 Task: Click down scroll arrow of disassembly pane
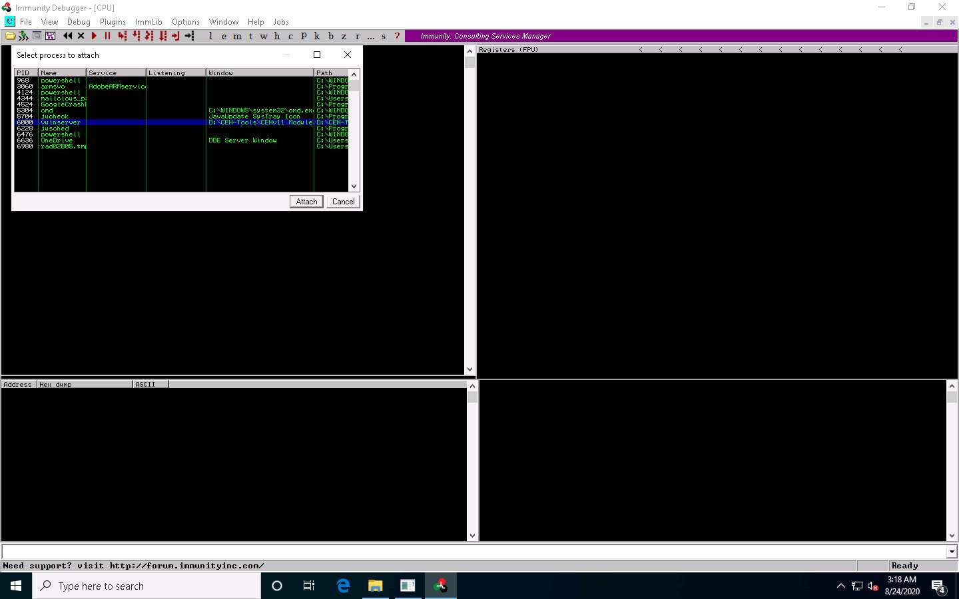[x=470, y=369]
